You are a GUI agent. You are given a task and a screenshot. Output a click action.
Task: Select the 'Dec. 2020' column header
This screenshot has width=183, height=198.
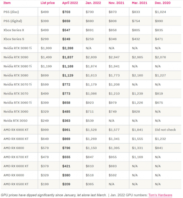pyautogui.click(x=163, y=3)
